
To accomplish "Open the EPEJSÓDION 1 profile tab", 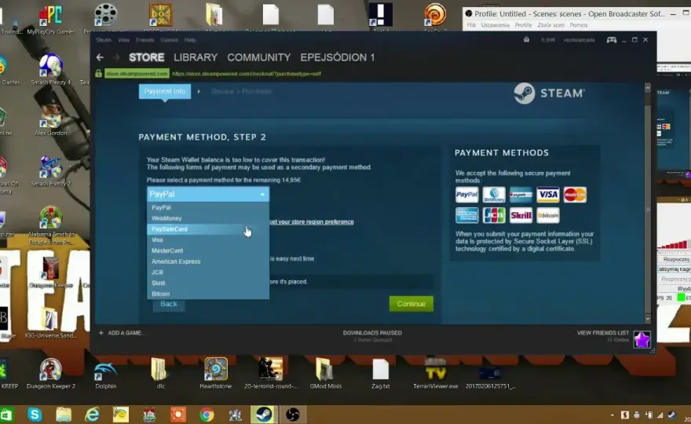I will pos(337,57).
